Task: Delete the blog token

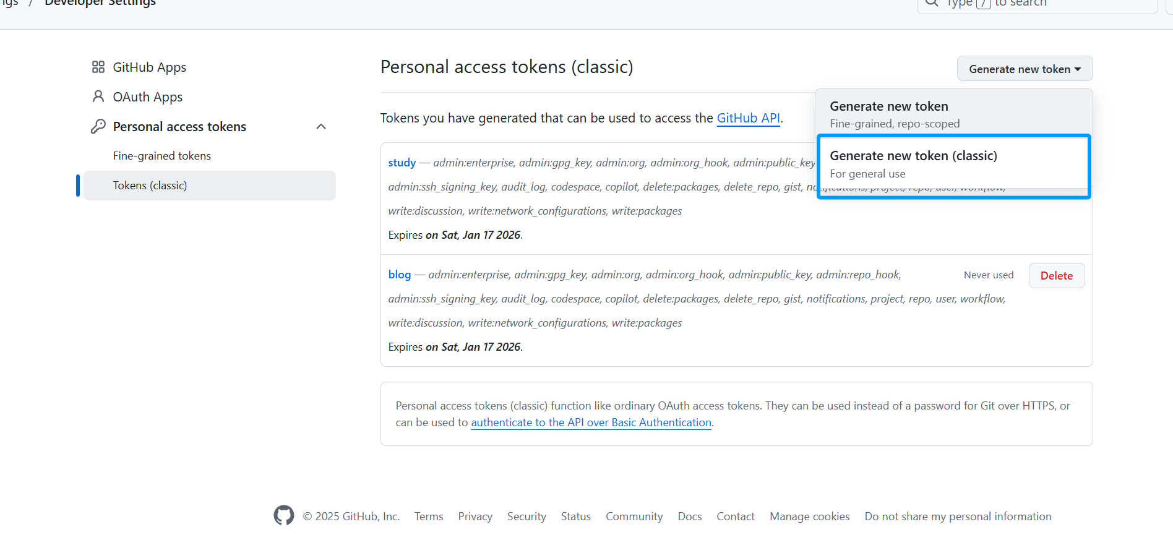Action: tap(1056, 276)
